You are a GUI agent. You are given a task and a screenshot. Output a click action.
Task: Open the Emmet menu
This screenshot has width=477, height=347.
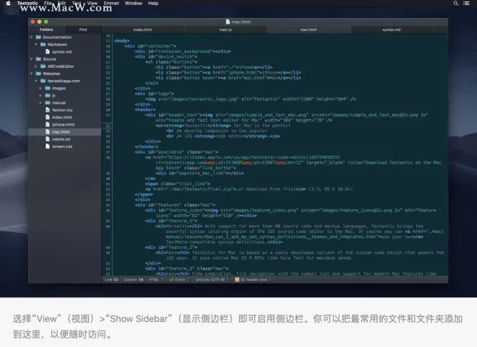click(111, 3)
